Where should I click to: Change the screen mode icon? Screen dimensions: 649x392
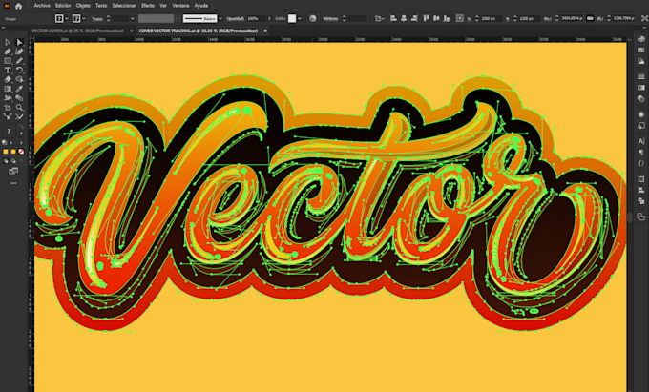coord(13,171)
